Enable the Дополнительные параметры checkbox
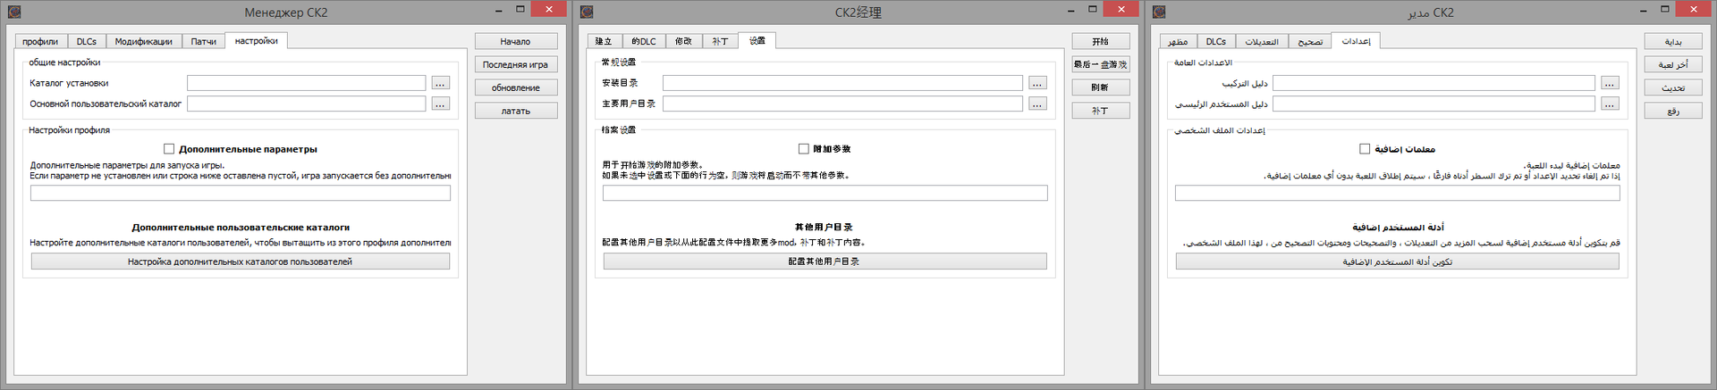Viewport: 1717px width, 390px height. (x=169, y=149)
